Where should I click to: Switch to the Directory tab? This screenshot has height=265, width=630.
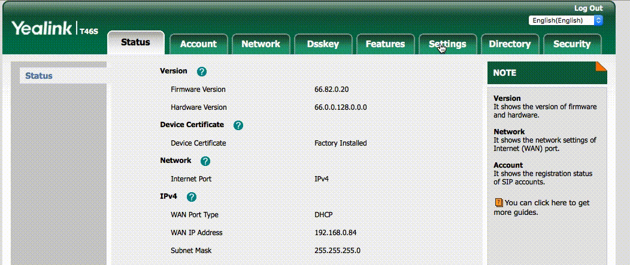point(510,44)
